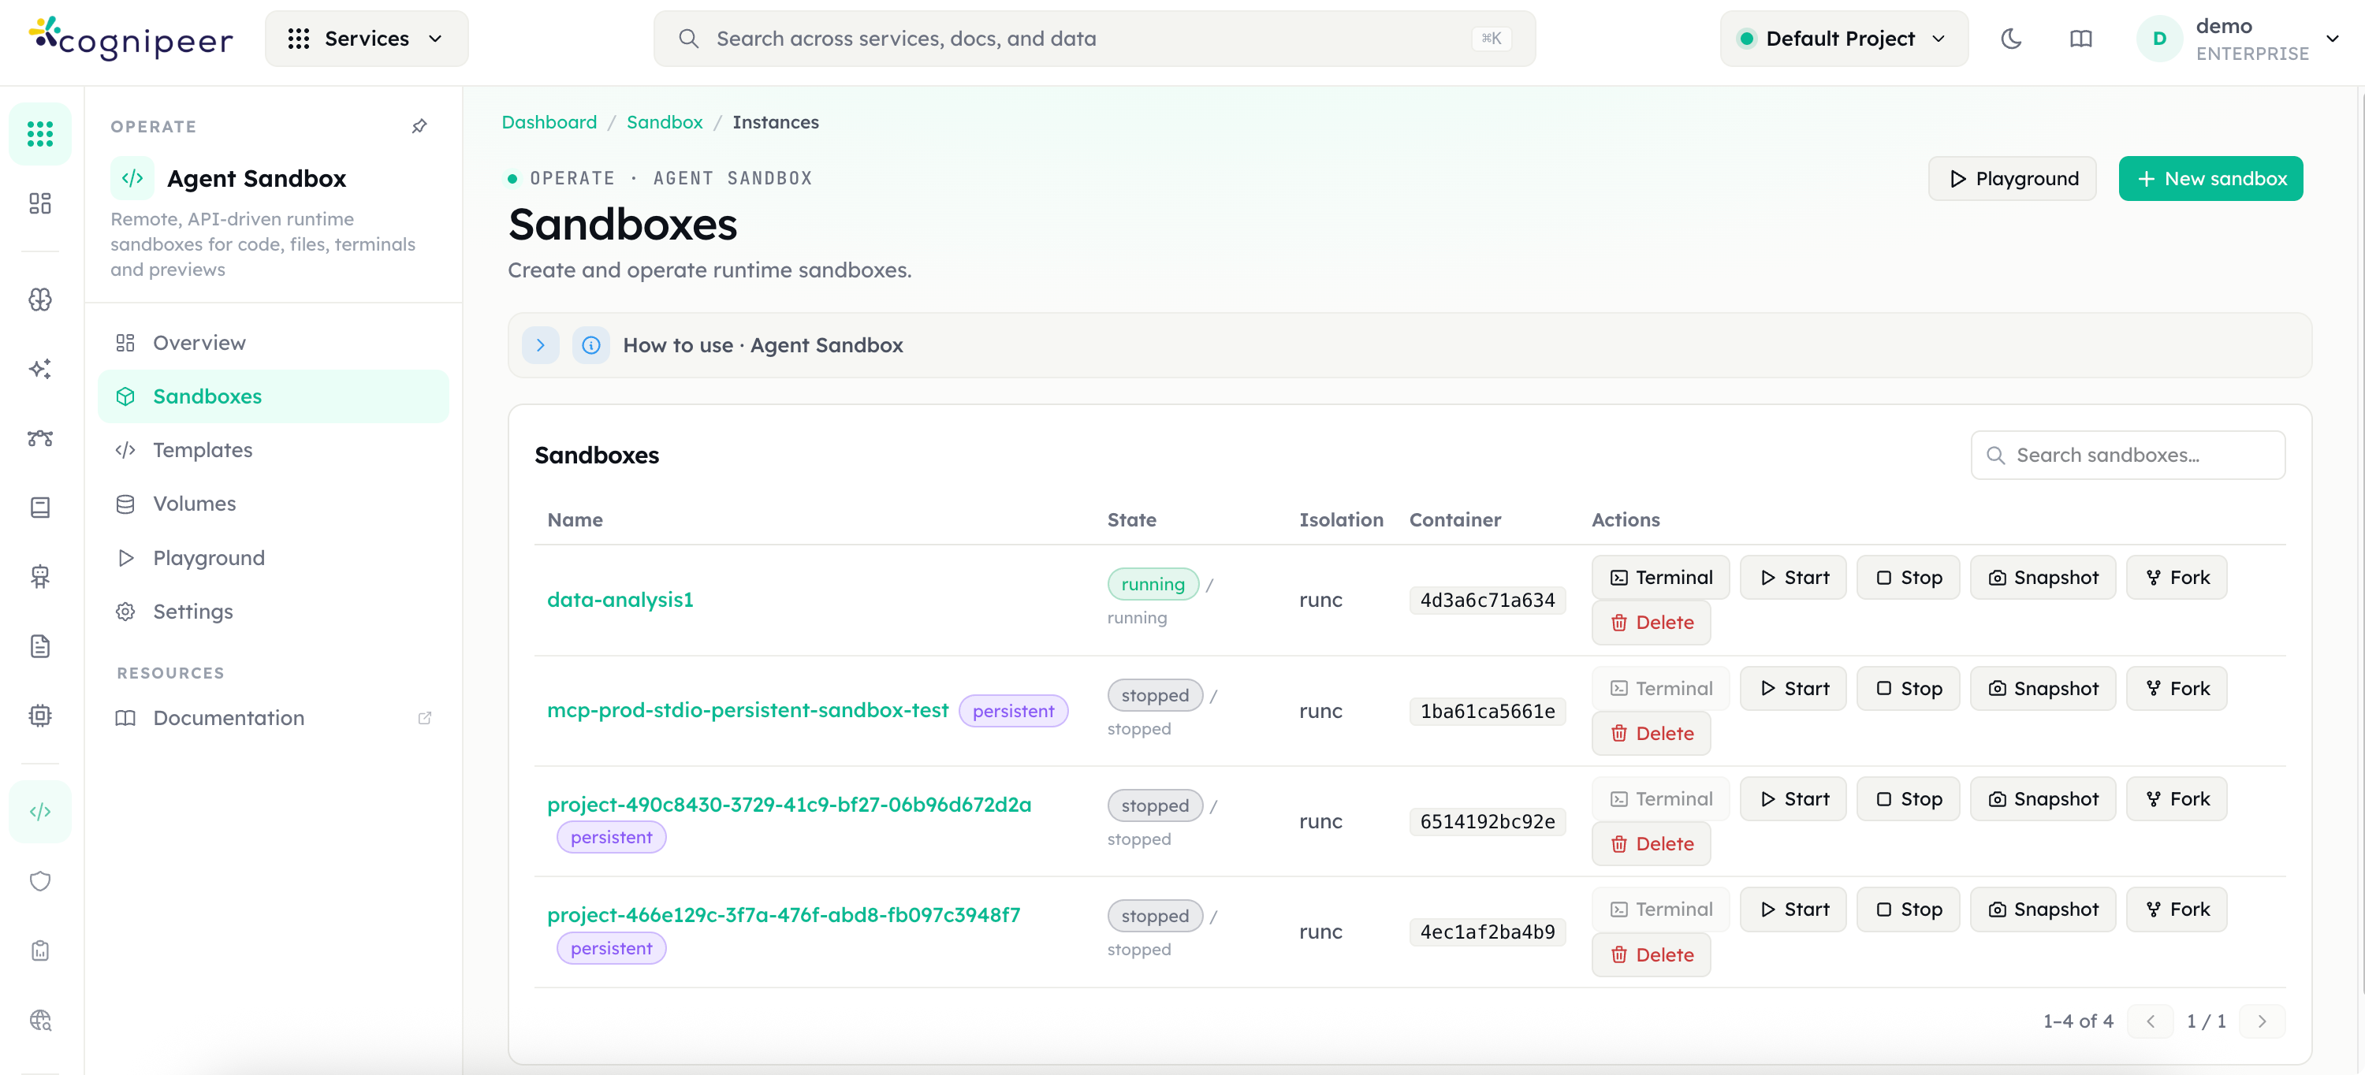The height and width of the screenshot is (1075, 2365).
Task: Open the chip processor icon in left rail
Action: (40, 715)
